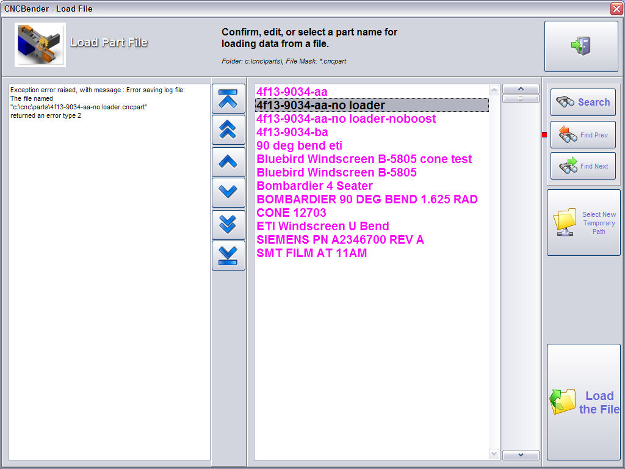Image resolution: width=625 pixels, height=469 pixels.
Task: Select Bluebird Windscreen B-5805 cone test
Action: [364, 159]
